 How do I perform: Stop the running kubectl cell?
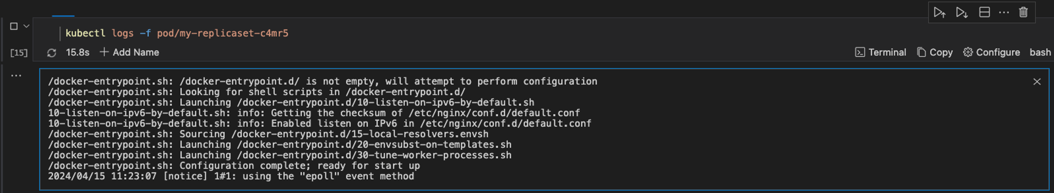(14, 26)
